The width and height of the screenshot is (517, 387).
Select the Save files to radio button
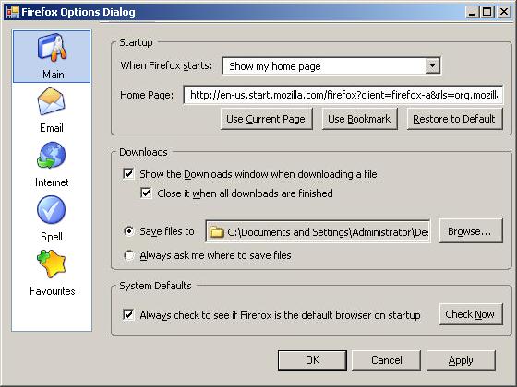129,231
